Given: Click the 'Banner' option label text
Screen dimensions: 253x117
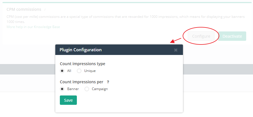Looking at the screenshot, I should point(73,89).
